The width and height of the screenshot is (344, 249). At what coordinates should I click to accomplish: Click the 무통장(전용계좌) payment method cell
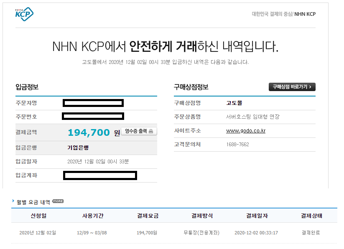pos(201,233)
